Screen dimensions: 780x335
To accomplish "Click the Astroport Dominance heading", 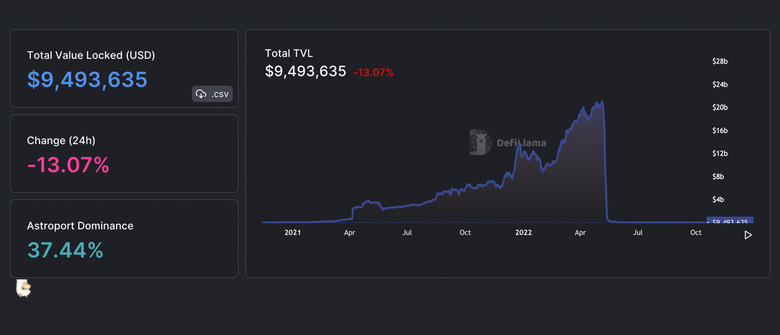I will click(x=80, y=226).
